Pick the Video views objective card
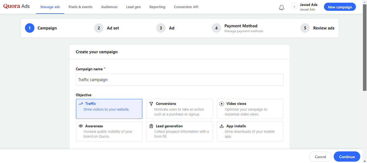Viewport: 367px width, 163px height. pos(250,109)
